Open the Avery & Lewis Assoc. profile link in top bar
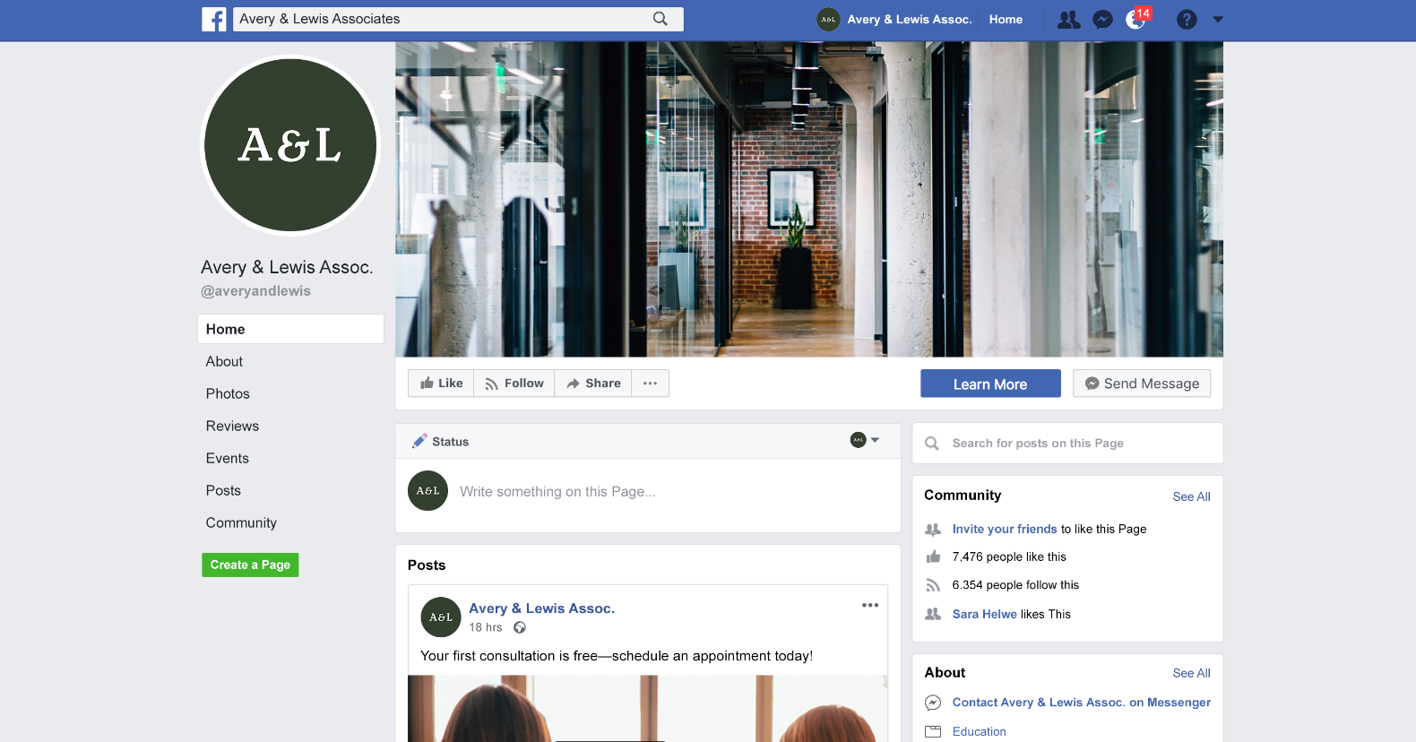 coord(910,19)
